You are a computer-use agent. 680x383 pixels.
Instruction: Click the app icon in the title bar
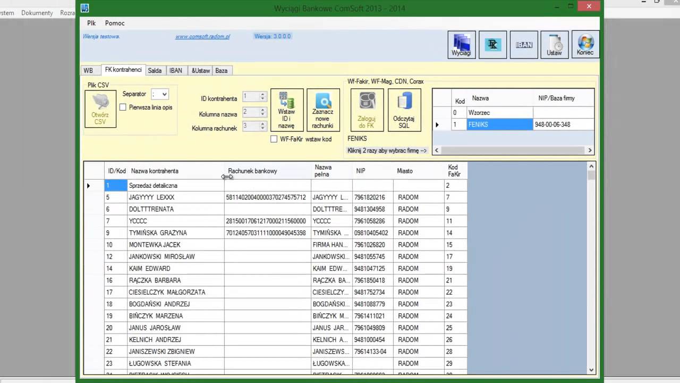[85, 7]
